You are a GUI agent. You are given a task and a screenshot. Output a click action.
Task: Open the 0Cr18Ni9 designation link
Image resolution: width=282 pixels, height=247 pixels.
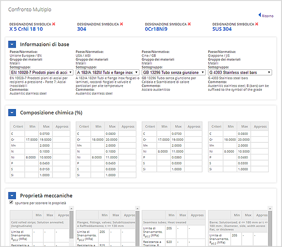156,29
